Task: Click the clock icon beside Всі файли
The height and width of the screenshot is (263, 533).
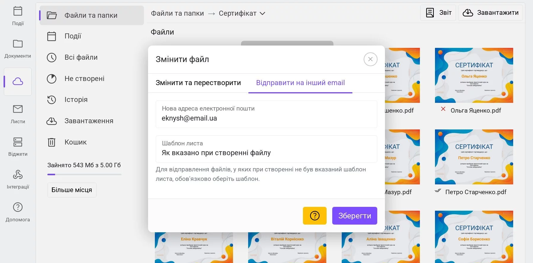Action: (x=52, y=57)
